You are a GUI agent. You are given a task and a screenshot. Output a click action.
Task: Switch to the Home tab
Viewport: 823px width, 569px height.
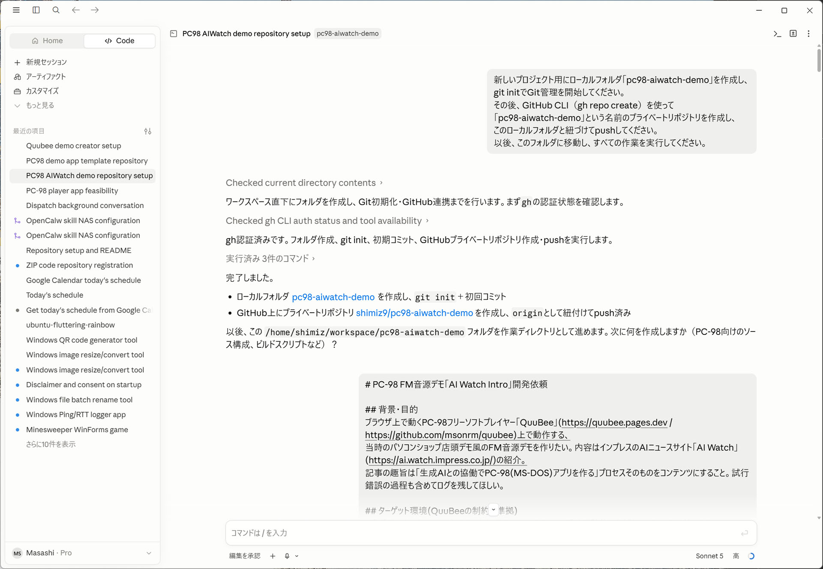pyautogui.click(x=47, y=40)
